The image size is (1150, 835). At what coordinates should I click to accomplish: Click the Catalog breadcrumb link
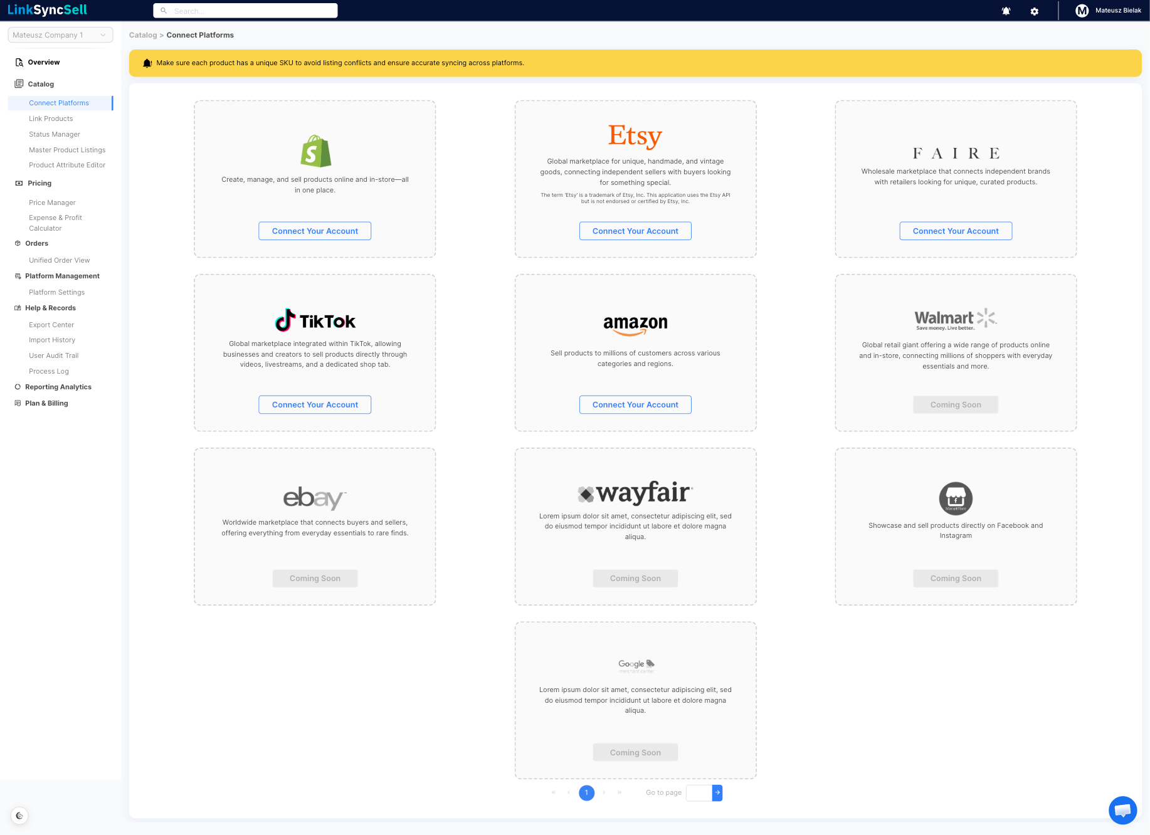point(143,35)
